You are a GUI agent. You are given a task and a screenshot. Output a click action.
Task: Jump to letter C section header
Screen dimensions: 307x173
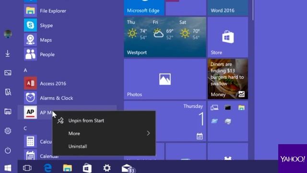pyautogui.click(x=25, y=128)
